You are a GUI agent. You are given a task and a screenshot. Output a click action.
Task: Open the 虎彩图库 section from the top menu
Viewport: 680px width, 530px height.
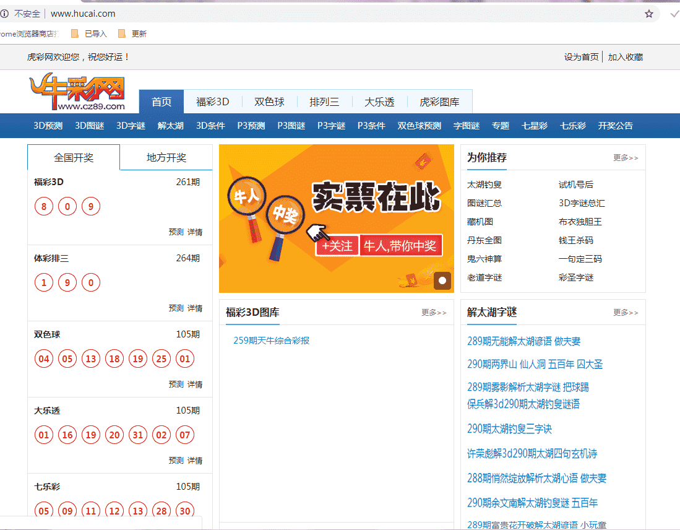coord(439,102)
